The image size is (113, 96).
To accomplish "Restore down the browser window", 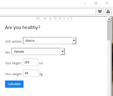I will pos(96,3).
